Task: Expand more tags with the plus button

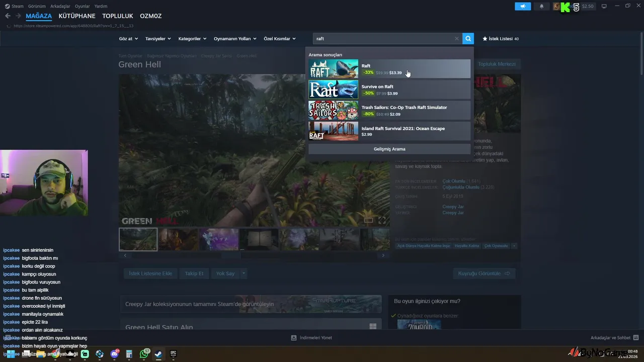Action: (x=514, y=246)
